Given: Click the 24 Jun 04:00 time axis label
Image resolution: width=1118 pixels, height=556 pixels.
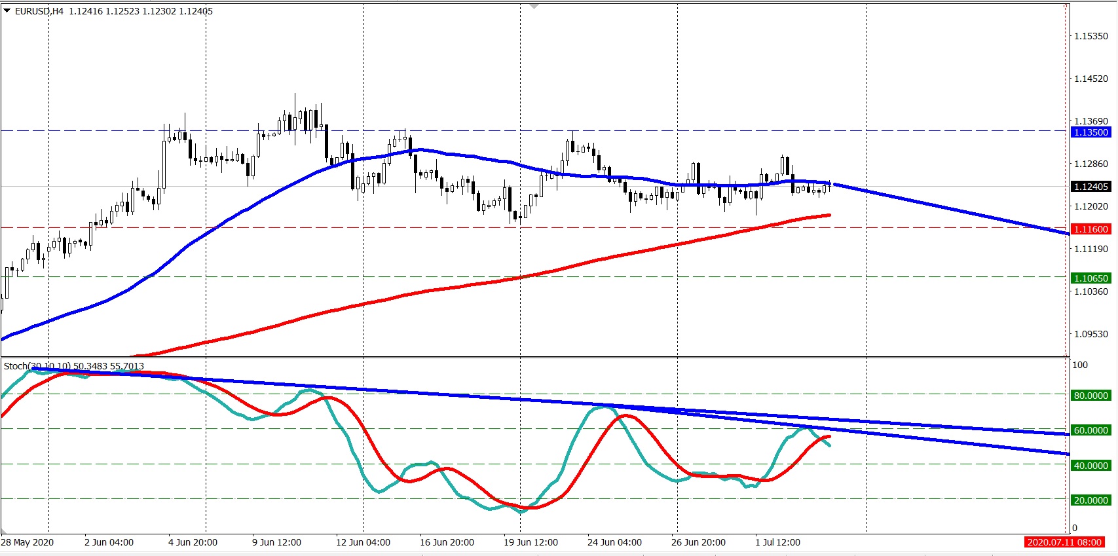Looking at the screenshot, I should click(x=614, y=542).
